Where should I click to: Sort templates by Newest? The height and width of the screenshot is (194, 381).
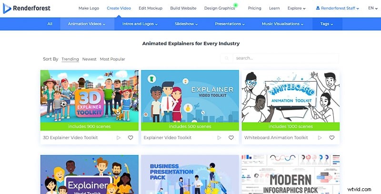89,59
